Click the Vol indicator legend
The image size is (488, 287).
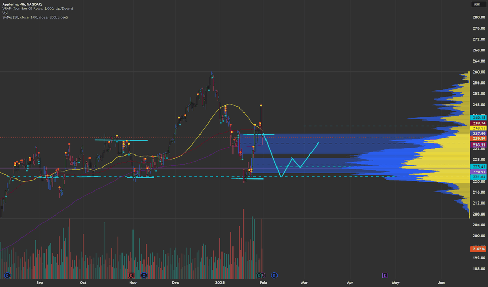click(5, 13)
